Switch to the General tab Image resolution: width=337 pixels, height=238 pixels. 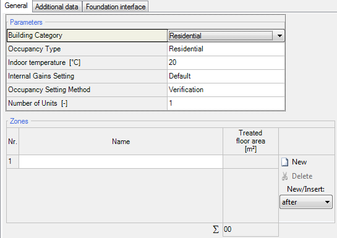click(16, 6)
